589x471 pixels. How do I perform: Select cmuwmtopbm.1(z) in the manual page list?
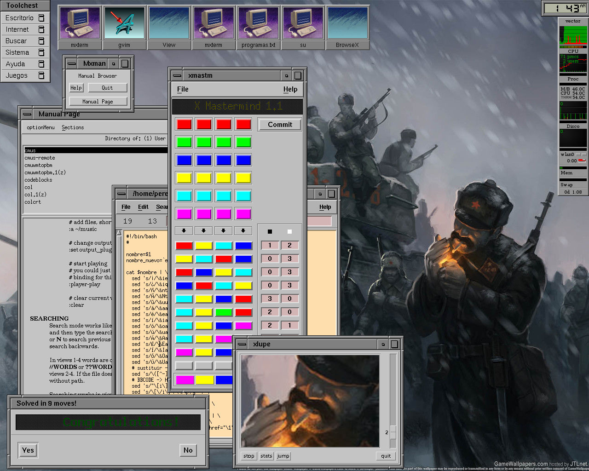(45, 172)
